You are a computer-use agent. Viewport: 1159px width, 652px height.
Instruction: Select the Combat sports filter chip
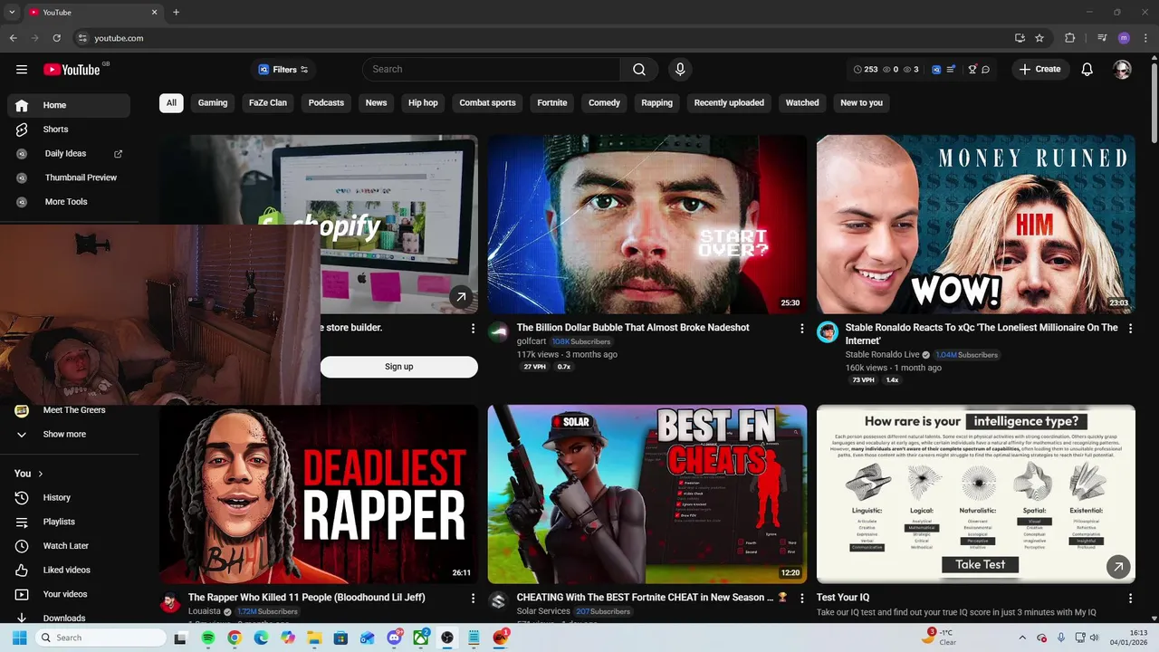coord(487,103)
